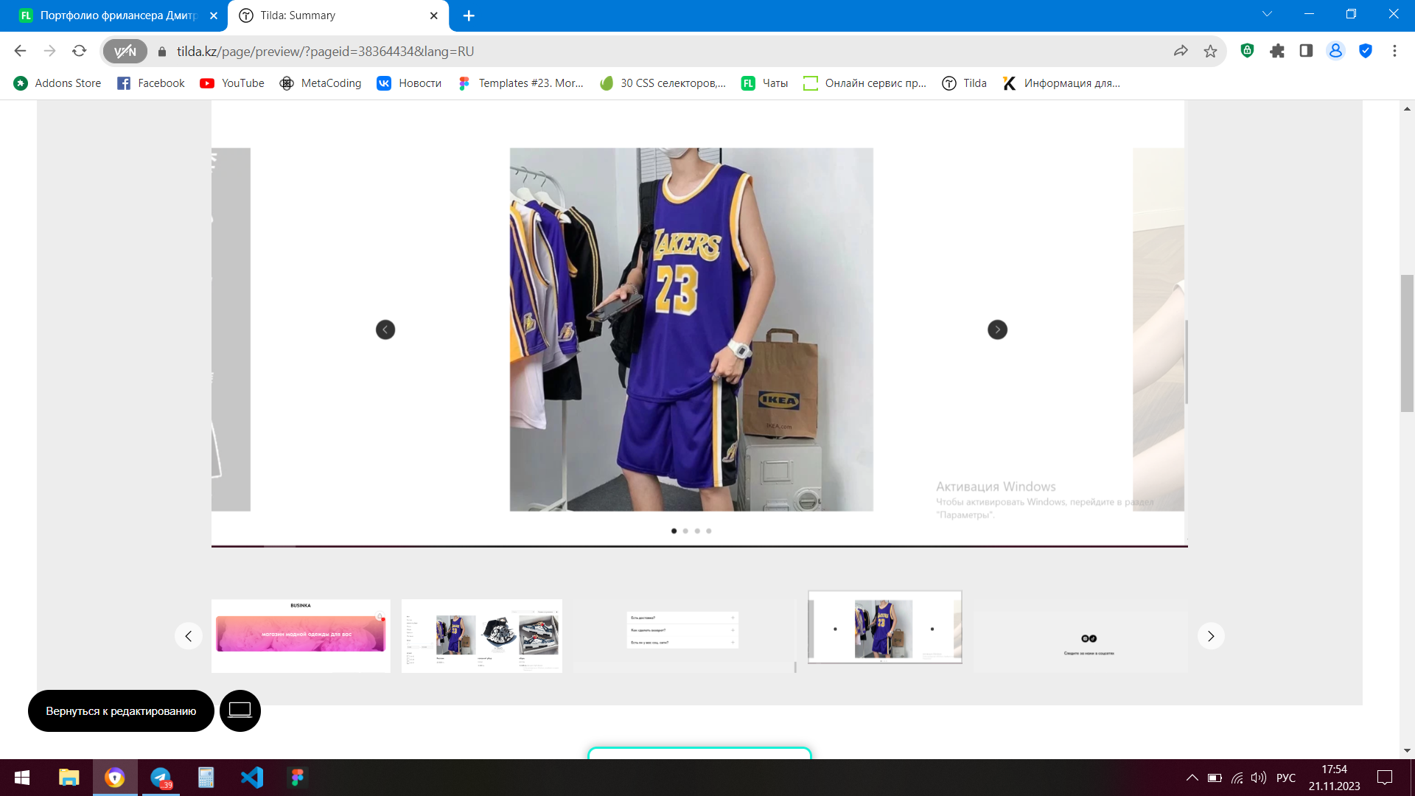1415x796 pixels.
Task: Open the 30 CSS селекторов bookmark
Action: pyautogui.click(x=663, y=83)
